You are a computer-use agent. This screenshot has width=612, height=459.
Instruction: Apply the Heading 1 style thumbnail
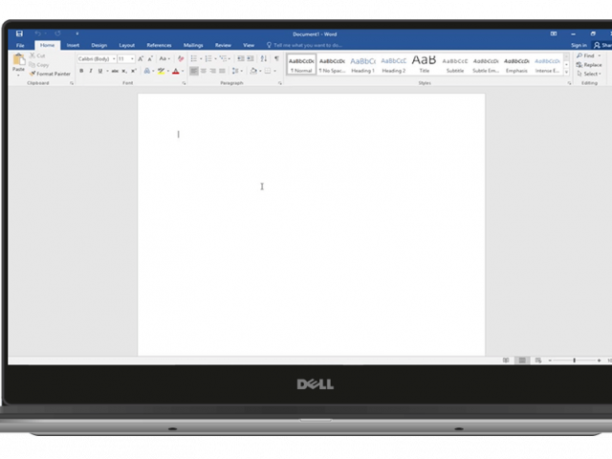click(362, 64)
